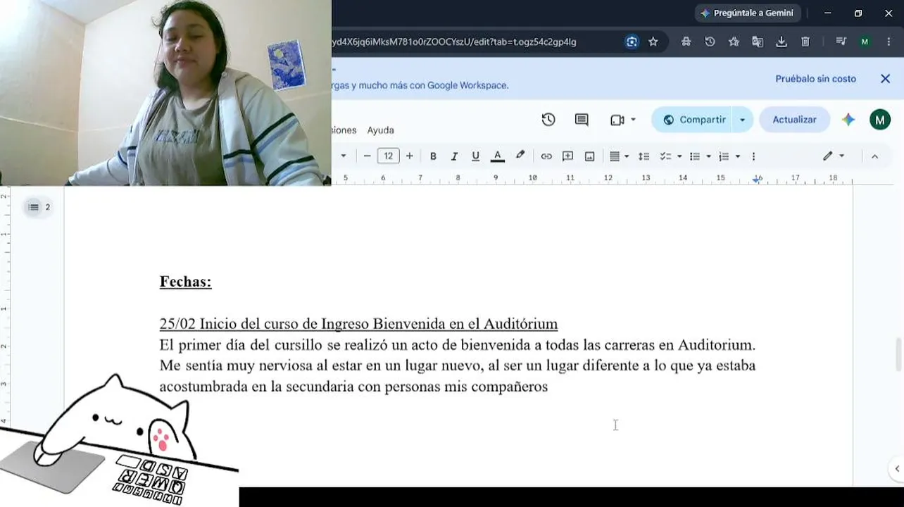Open the font dropdown arrow before size
The image size is (904, 507).
344,156
